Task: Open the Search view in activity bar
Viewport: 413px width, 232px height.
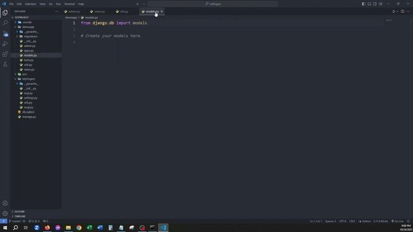Action: 5,23
